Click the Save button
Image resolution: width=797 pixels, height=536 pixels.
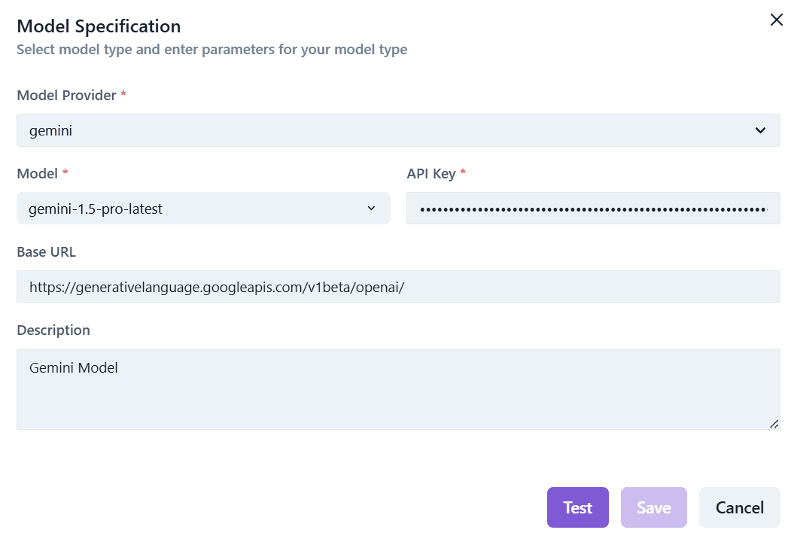[x=653, y=507]
